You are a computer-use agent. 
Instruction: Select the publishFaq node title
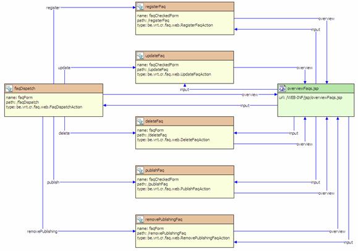[155, 171]
